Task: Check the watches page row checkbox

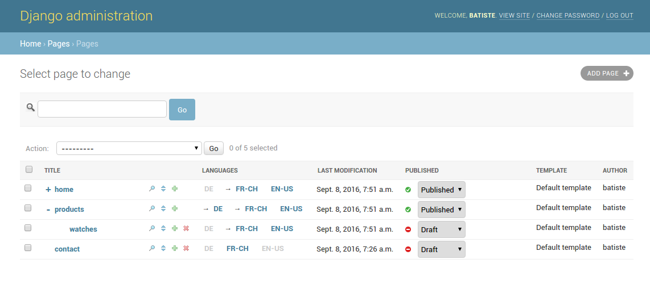Action: pyautogui.click(x=28, y=228)
